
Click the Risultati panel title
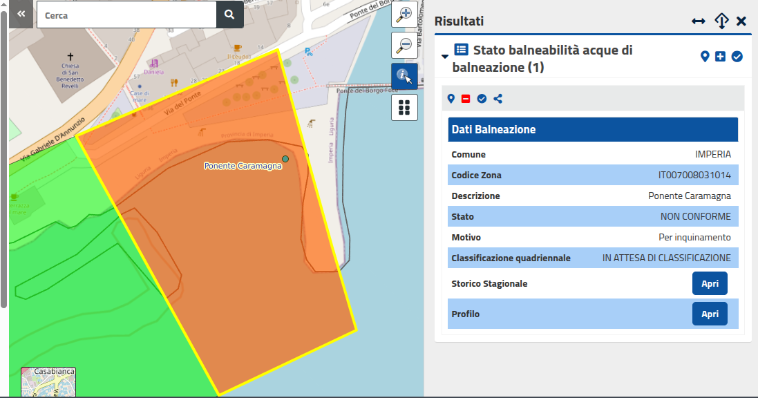[x=459, y=21]
